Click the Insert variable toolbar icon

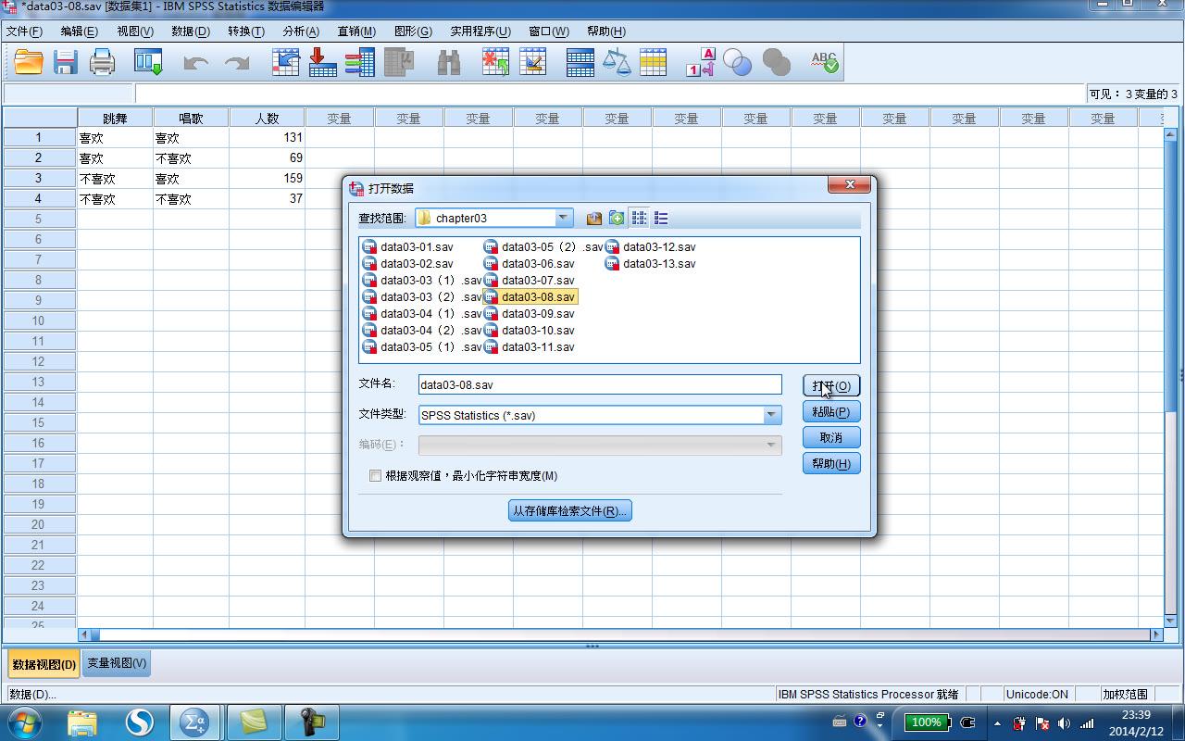[x=532, y=62]
